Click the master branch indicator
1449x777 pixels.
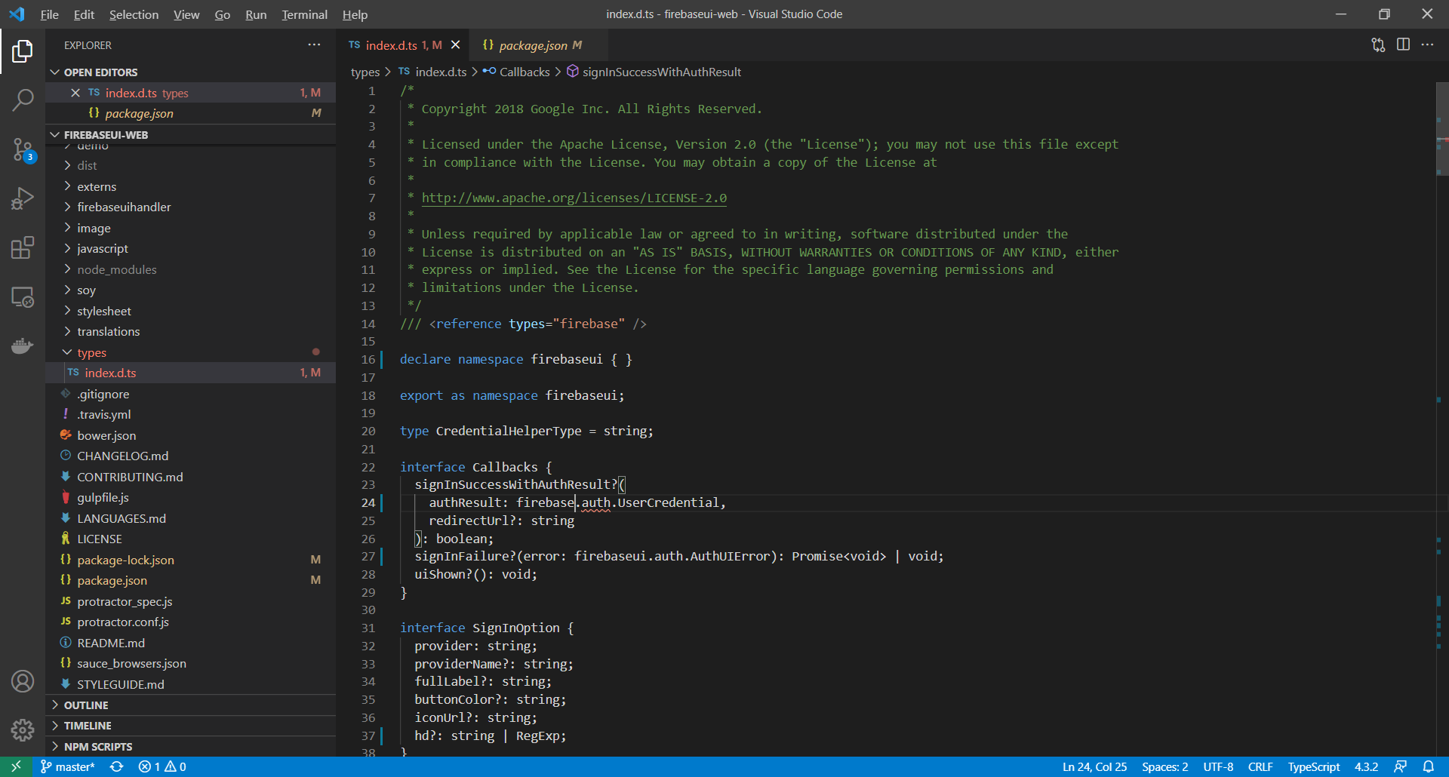click(x=68, y=766)
